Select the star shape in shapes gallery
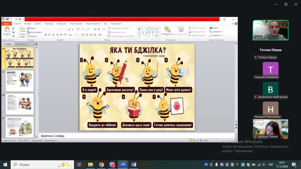Viewport: 301px width, 169px height. pyautogui.click(x=156, y=35)
